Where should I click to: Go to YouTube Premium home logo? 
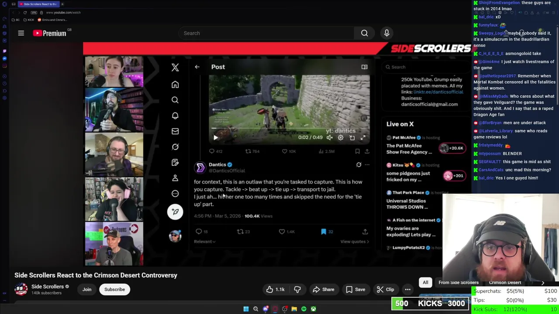pos(49,33)
